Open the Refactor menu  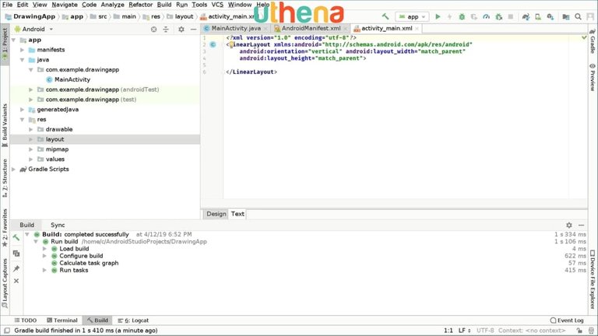coord(140,5)
